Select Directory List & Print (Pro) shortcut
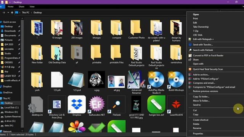This screenshot has height=137, width=244. pos(57,107)
